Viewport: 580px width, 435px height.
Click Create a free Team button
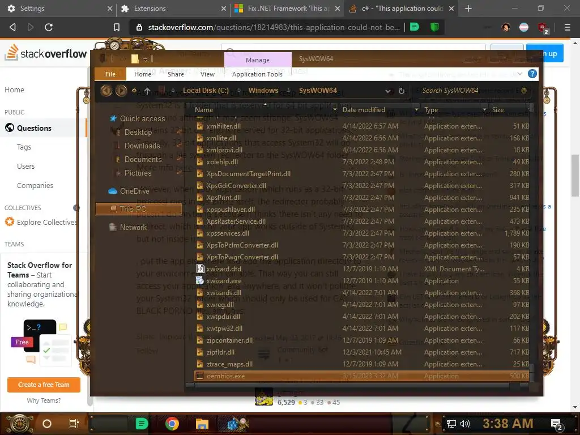tap(44, 385)
